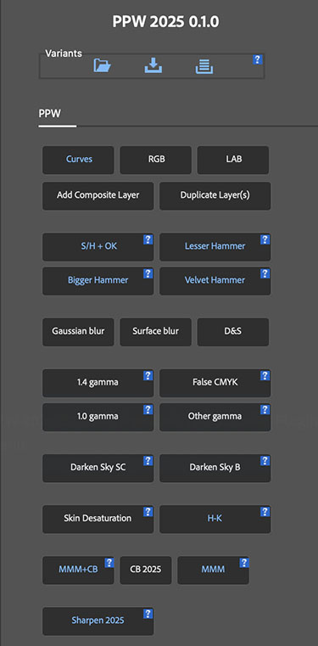Click the Duplicate Layer(s) button
The height and width of the screenshot is (646, 318).
[215, 196]
